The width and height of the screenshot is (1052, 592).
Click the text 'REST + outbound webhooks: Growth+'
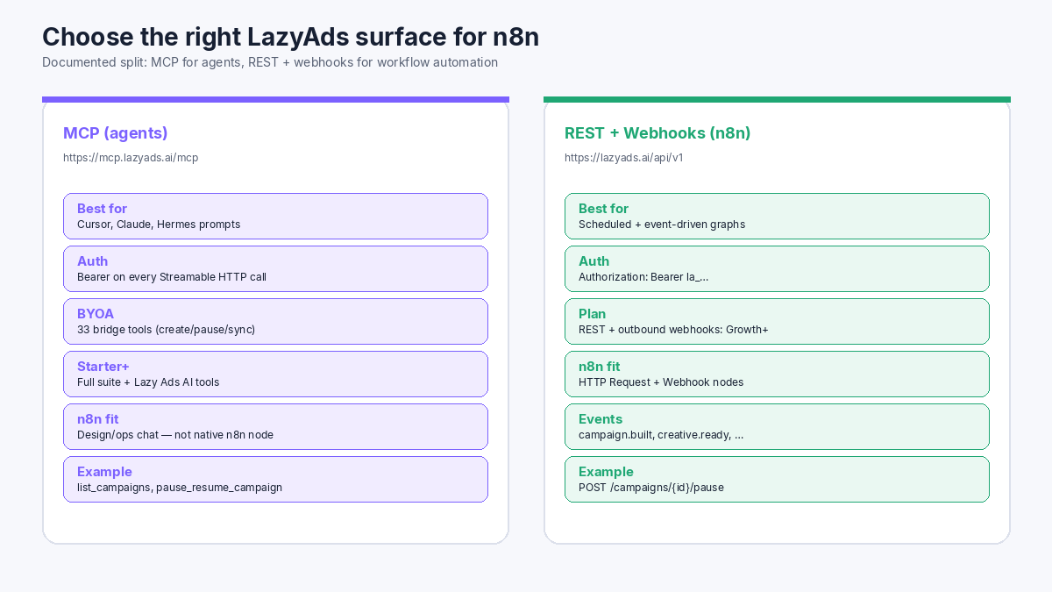[673, 330]
